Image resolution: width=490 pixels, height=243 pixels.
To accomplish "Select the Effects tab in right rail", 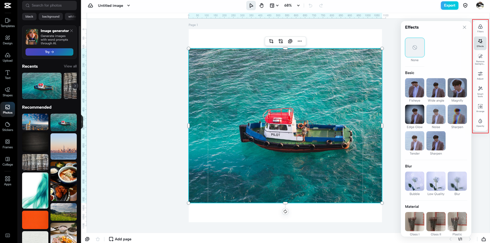I will click(x=480, y=43).
